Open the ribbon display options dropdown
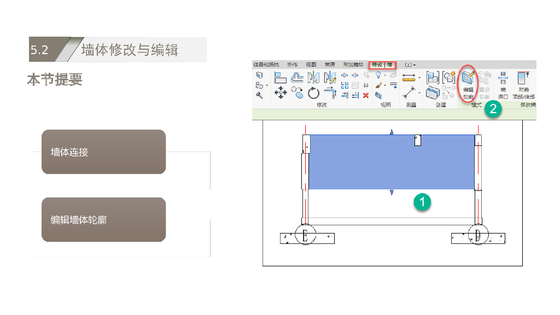 point(410,65)
